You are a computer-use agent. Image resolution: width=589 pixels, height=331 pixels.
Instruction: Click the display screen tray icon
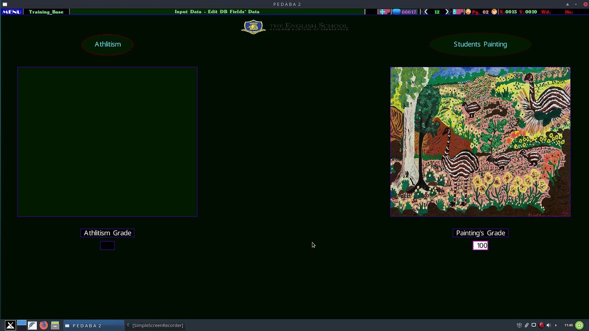534,325
